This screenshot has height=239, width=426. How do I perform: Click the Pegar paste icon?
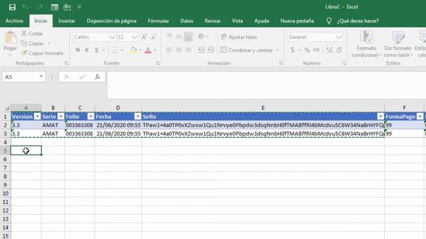pos(11,37)
